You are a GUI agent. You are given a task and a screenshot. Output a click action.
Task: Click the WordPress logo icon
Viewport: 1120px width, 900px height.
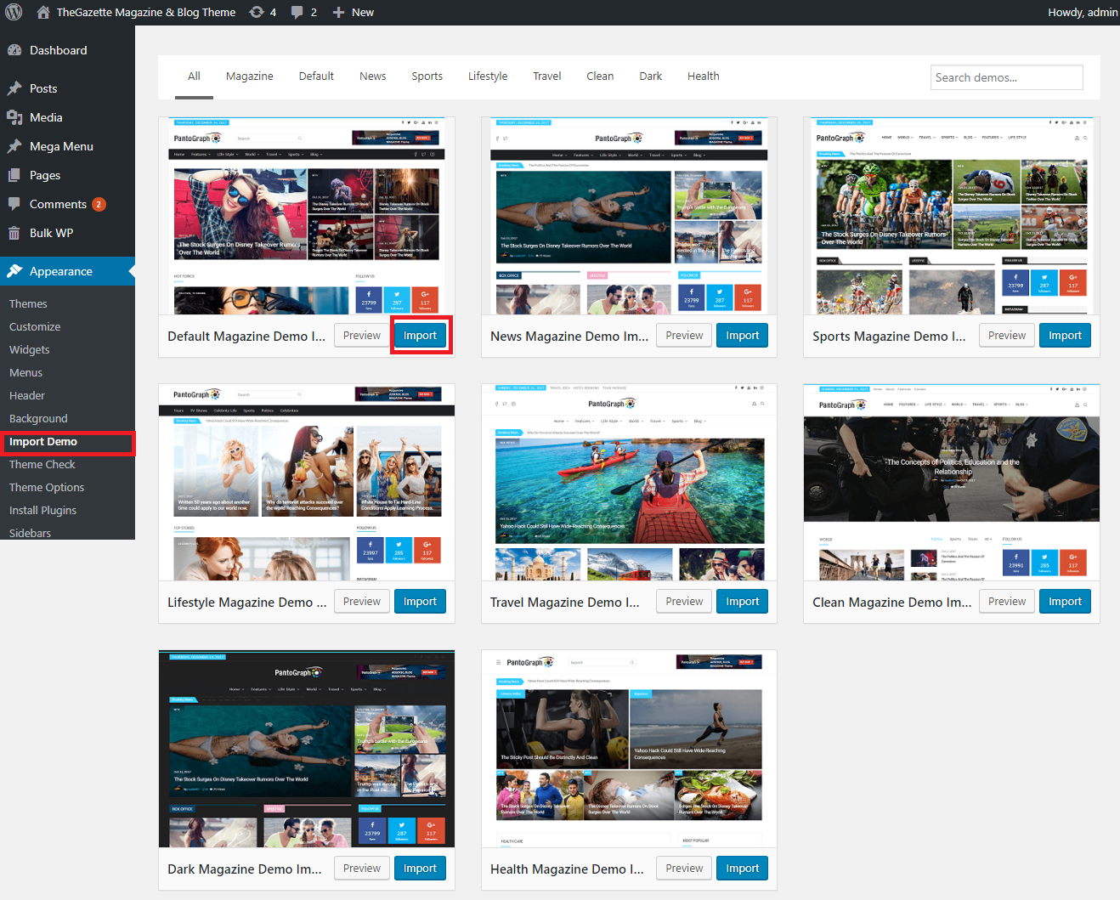click(14, 12)
